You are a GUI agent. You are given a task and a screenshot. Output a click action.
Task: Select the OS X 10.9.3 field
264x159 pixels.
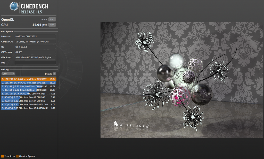[x=35, y=47]
